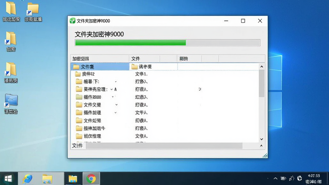
Task: Click the folder icon in the row ending with 72
Action: coord(78,74)
